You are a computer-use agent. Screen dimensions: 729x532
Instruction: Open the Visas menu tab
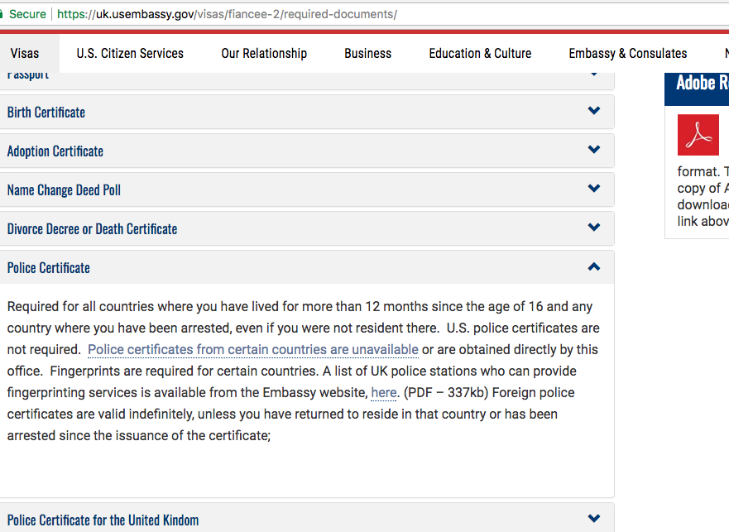pos(25,54)
